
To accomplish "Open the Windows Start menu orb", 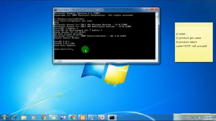I will pyautogui.click(x=4, y=118).
